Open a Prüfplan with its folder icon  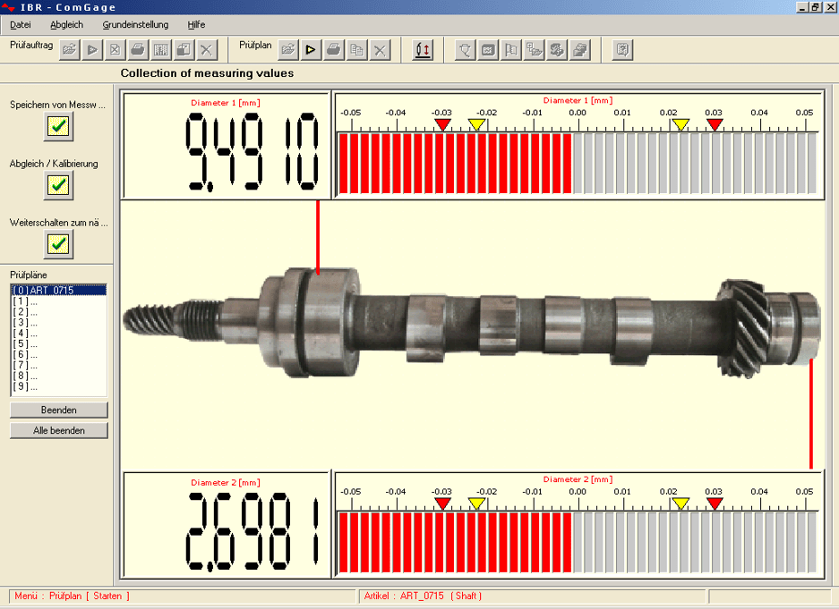pos(287,50)
